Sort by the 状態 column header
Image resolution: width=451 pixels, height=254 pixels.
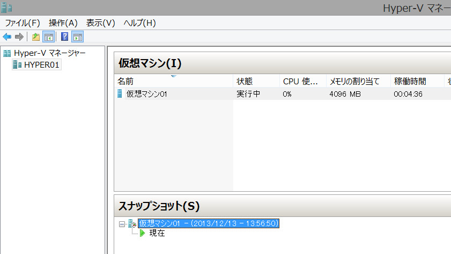click(x=256, y=81)
